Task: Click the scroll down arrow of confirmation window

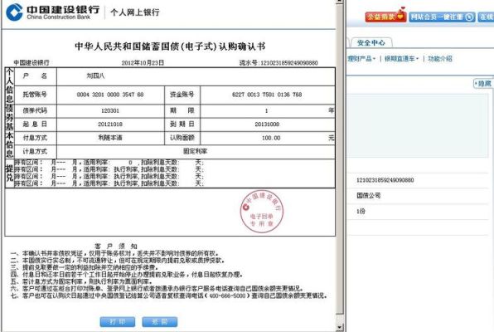Action: coord(339,327)
